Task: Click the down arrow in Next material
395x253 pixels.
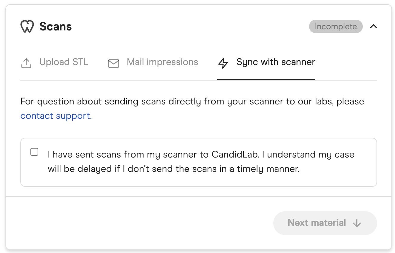Action: tap(357, 223)
